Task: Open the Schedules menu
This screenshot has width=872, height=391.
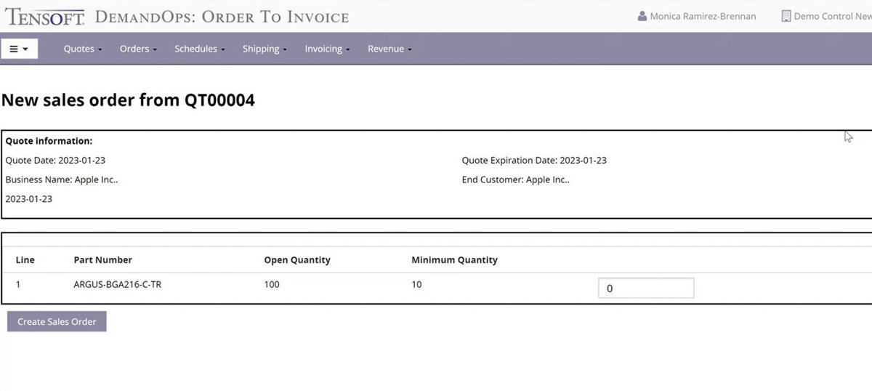Action: point(199,49)
